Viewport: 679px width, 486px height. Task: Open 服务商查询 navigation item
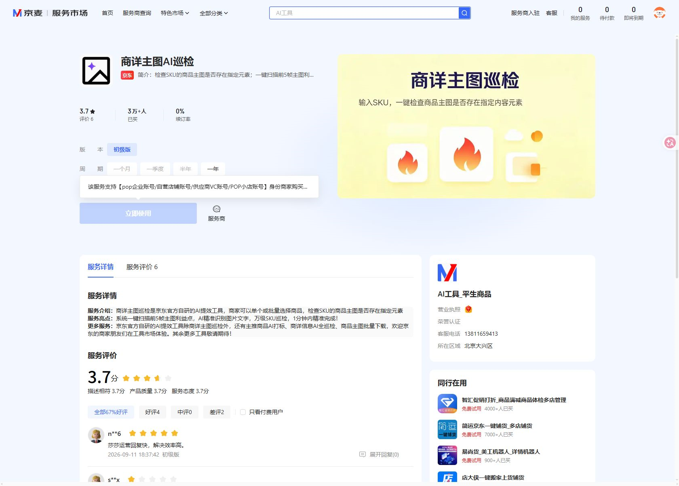pyautogui.click(x=137, y=13)
